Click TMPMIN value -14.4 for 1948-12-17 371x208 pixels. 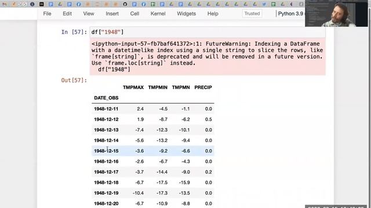pos(162,172)
